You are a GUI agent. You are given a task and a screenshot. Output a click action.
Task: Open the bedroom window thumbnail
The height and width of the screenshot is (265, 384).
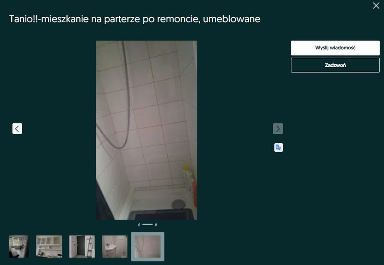pos(19,246)
